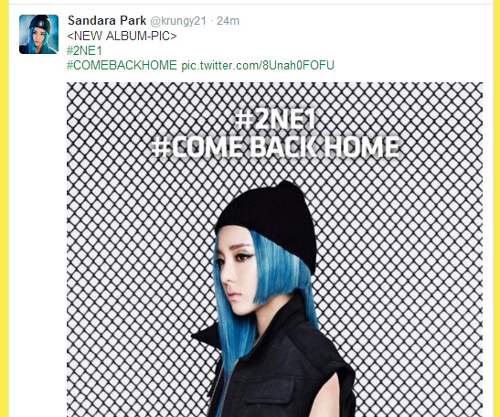Viewport: 500px width, 417px height.
Task: Click the <NEW ALBUM-PIC> tweet text
Action: (122, 36)
